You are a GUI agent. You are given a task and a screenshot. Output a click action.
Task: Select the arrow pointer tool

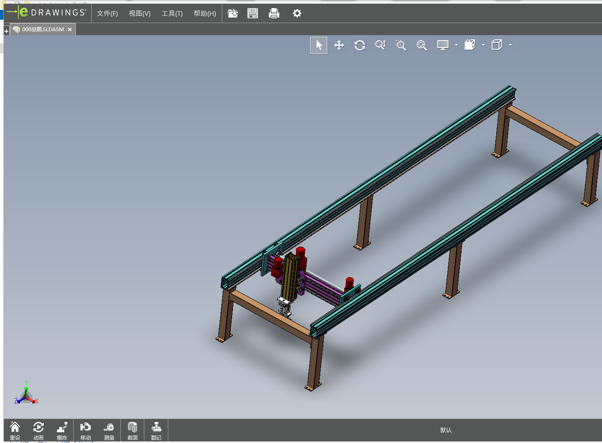[x=319, y=45]
